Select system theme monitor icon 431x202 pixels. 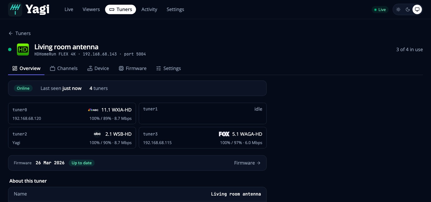[x=417, y=9]
